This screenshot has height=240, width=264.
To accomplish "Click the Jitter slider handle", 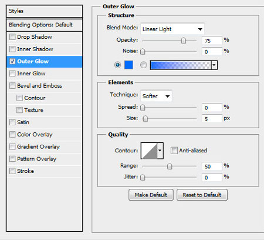I will click(143, 177).
